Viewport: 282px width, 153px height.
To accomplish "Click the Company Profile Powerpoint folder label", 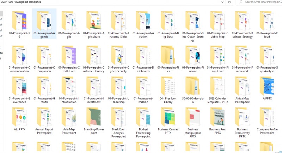I will (x=267, y=131).
